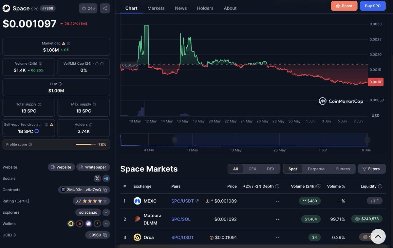
Task: Click the purple wallet icon
Action: pos(88,224)
